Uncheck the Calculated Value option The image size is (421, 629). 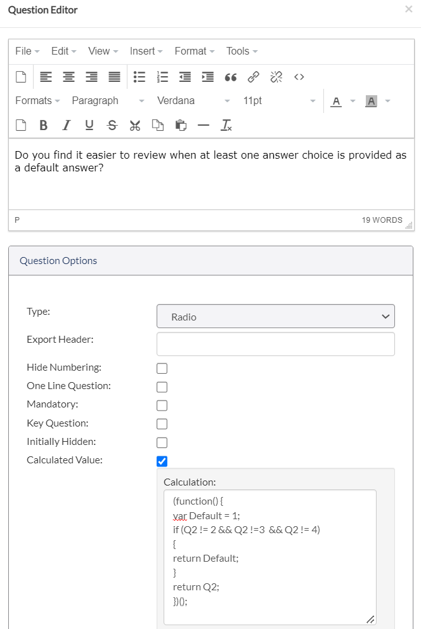point(162,461)
